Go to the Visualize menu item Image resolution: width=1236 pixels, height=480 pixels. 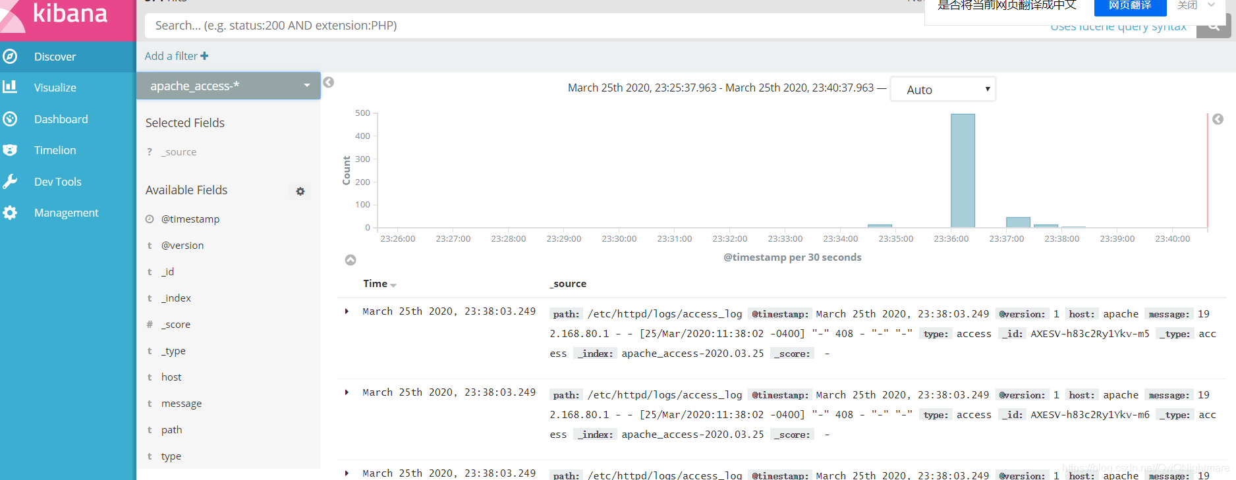(x=55, y=87)
